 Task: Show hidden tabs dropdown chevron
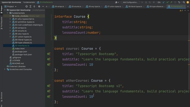188,7
